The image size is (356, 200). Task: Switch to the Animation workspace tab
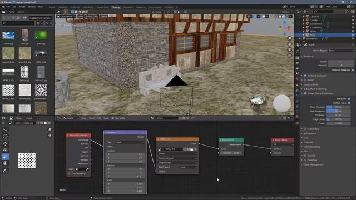pos(128,7)
